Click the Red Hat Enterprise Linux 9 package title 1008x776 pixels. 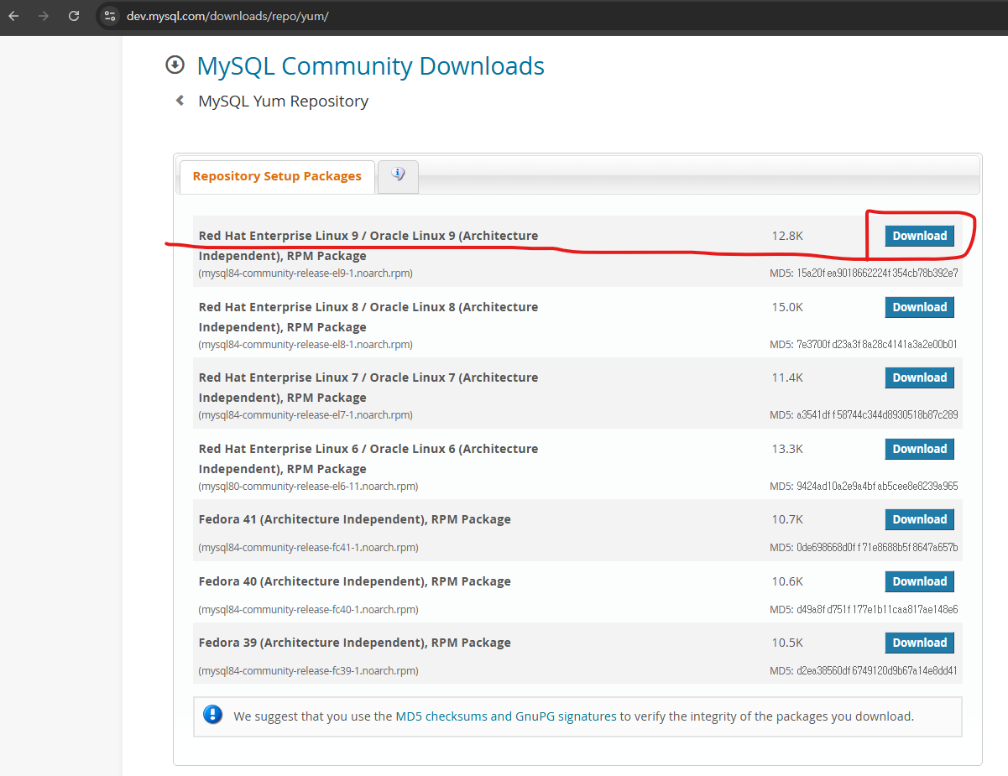pyautogui.click(x=368, y=246)
